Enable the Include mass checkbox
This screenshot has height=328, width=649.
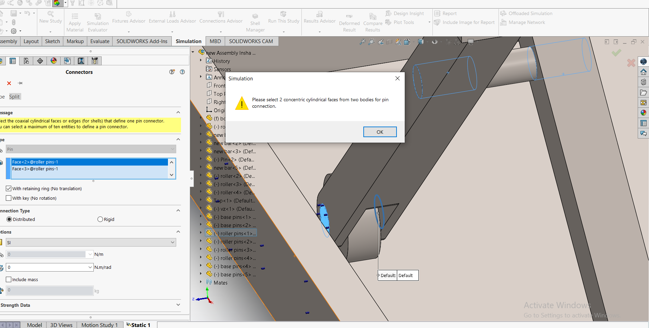point(9,279)
